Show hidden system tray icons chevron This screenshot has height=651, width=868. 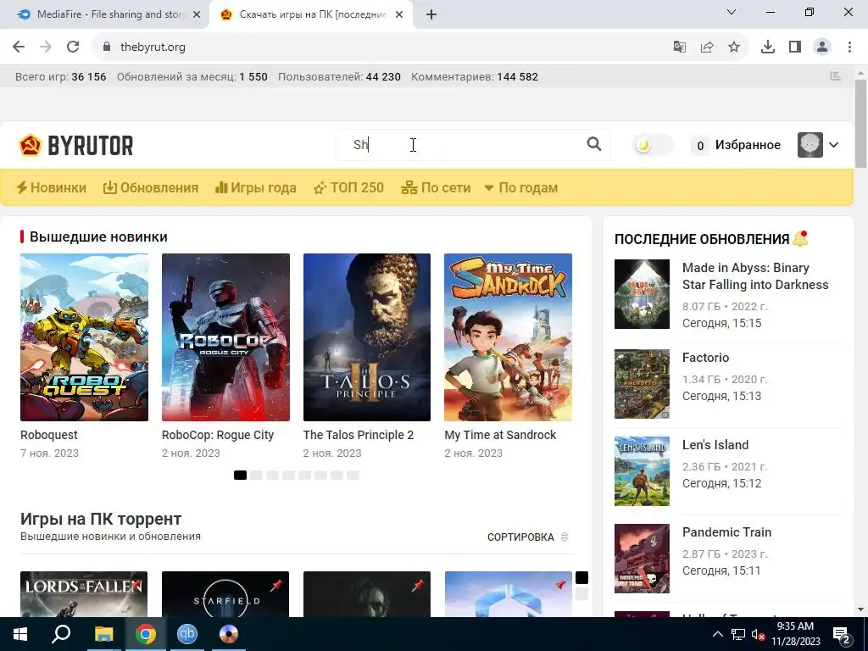[717, 634]
